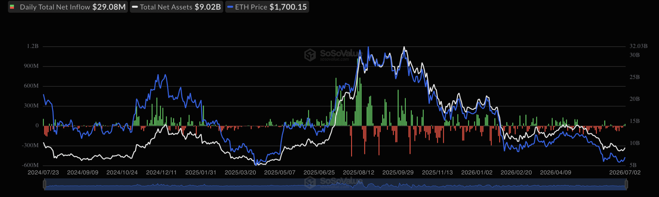Click the $1,700.15 ETH price value

[x=288, y=7]
